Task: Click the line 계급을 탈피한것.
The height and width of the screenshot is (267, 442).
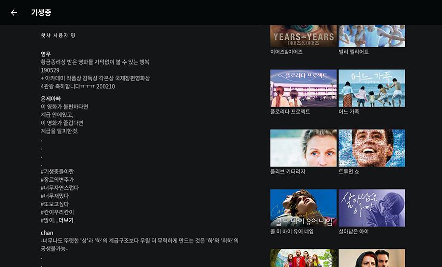Action: (x=60, y=131)
